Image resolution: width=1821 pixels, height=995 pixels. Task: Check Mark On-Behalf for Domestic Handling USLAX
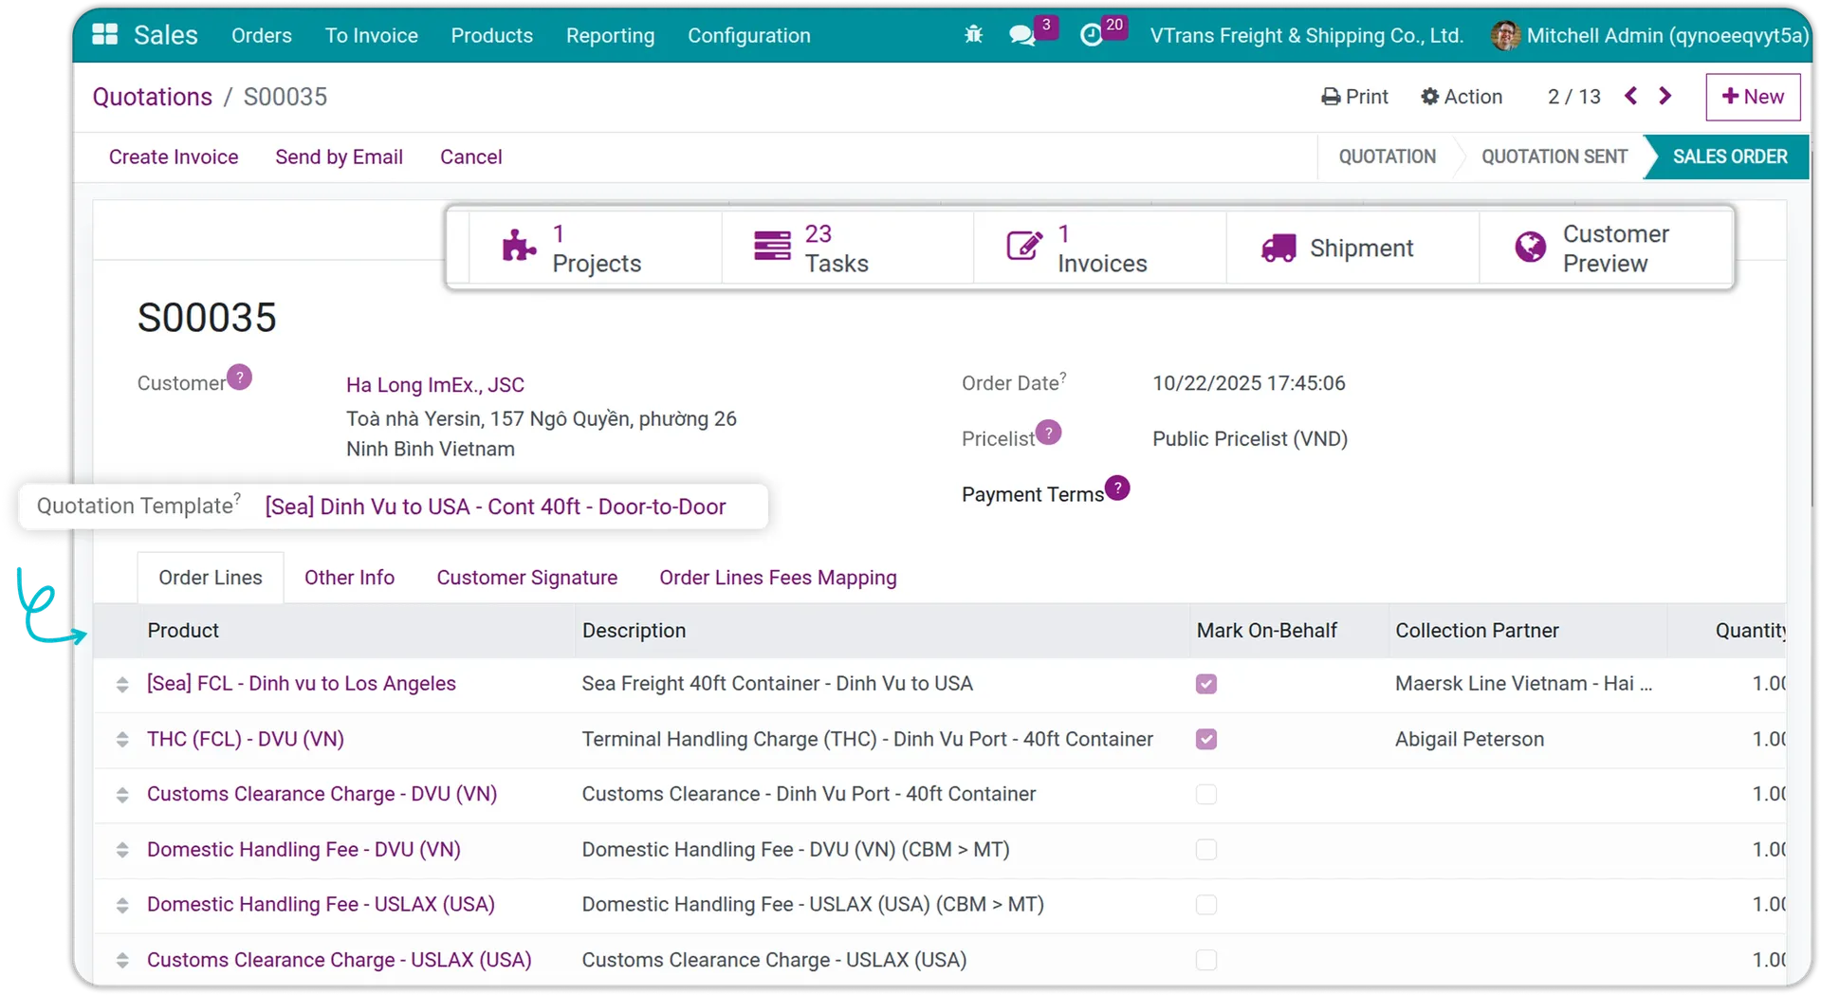(1205, 905)
